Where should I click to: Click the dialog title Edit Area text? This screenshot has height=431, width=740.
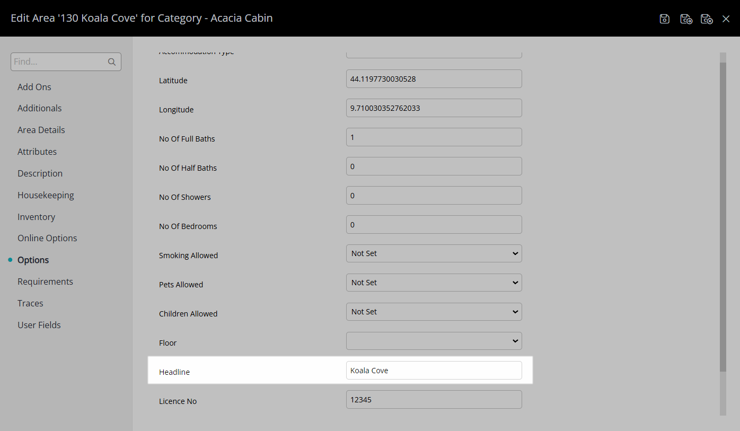(142, 18)
